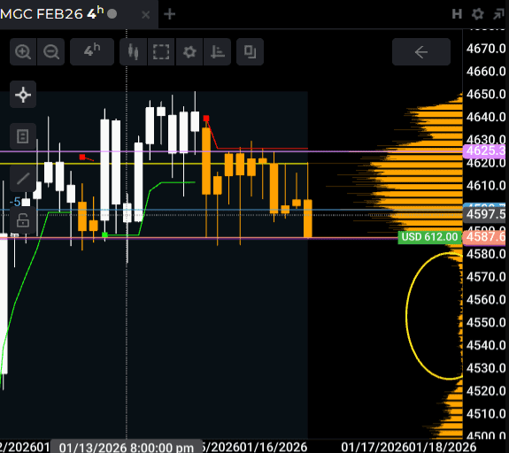Click the zoom out magnifier icon
This screenshot has height=453, width=509.
click(x=51, y=52)
